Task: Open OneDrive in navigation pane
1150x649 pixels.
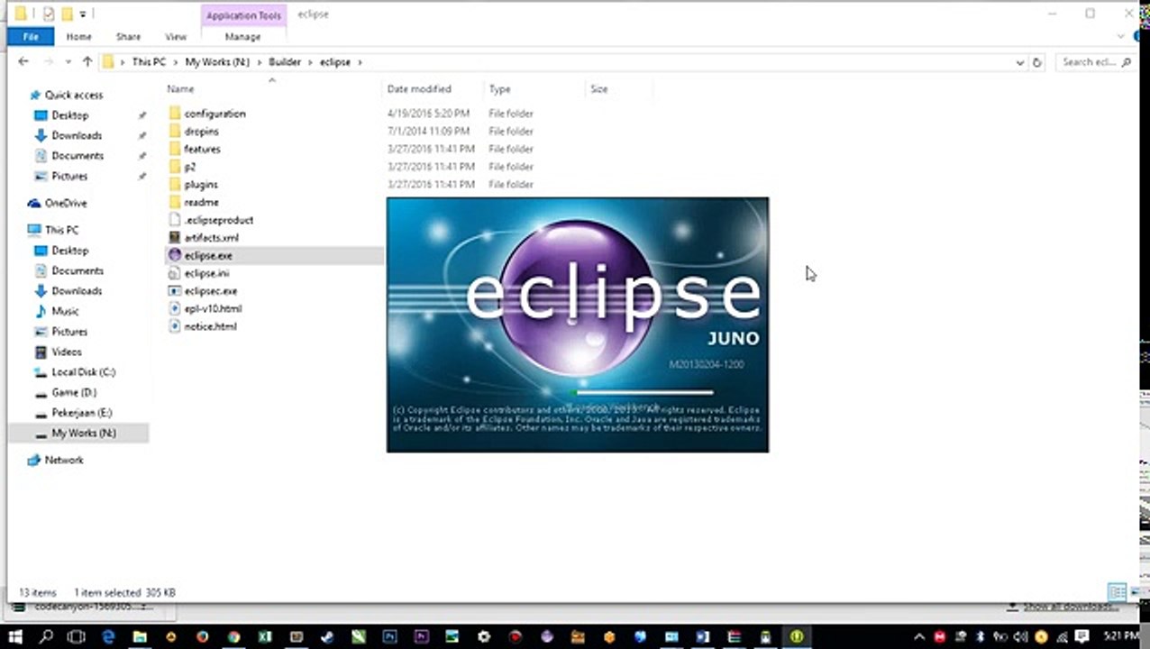Action: tap(66, 203)
